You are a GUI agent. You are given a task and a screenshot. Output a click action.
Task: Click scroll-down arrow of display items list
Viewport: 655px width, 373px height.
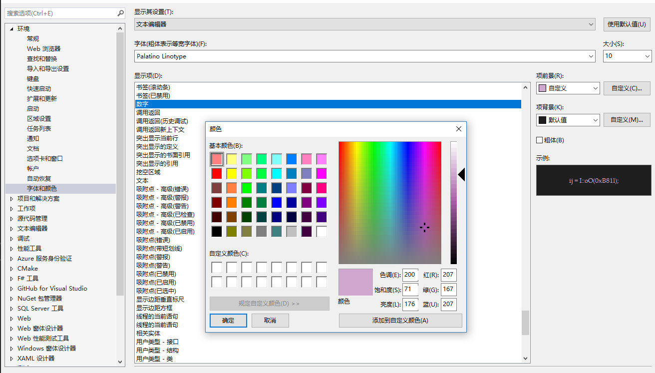pos(526,359)
